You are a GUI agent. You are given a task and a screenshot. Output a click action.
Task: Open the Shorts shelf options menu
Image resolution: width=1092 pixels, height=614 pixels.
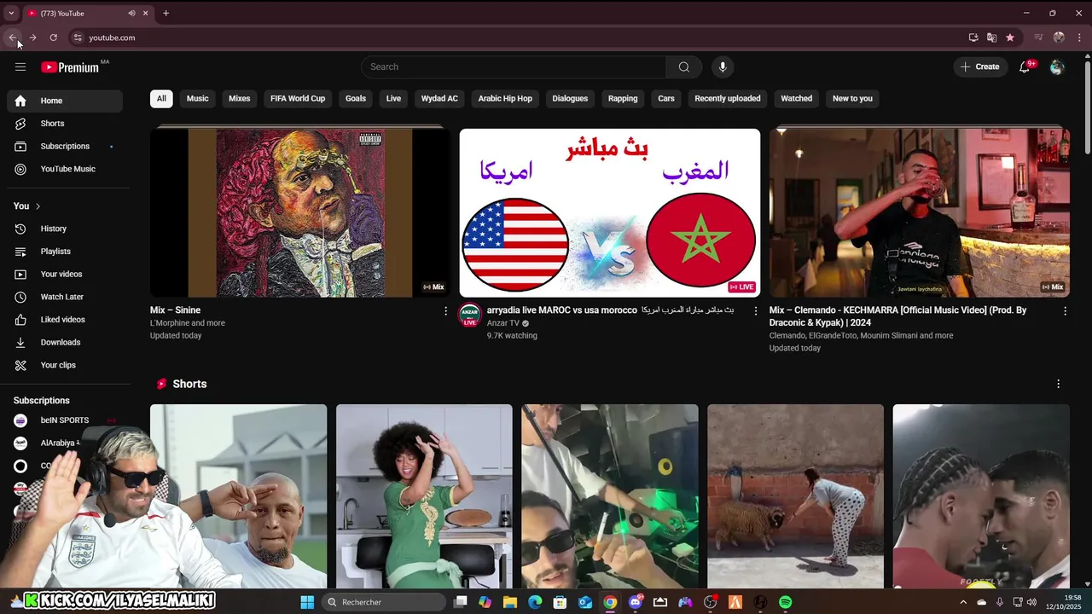coord(1059,384)
